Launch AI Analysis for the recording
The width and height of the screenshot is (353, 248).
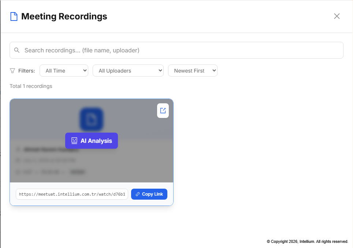(92, 141)
